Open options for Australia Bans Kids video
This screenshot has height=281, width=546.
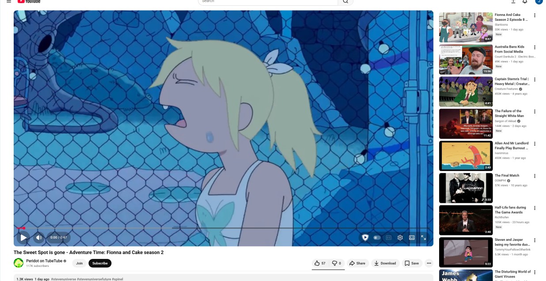click(535, 47)
